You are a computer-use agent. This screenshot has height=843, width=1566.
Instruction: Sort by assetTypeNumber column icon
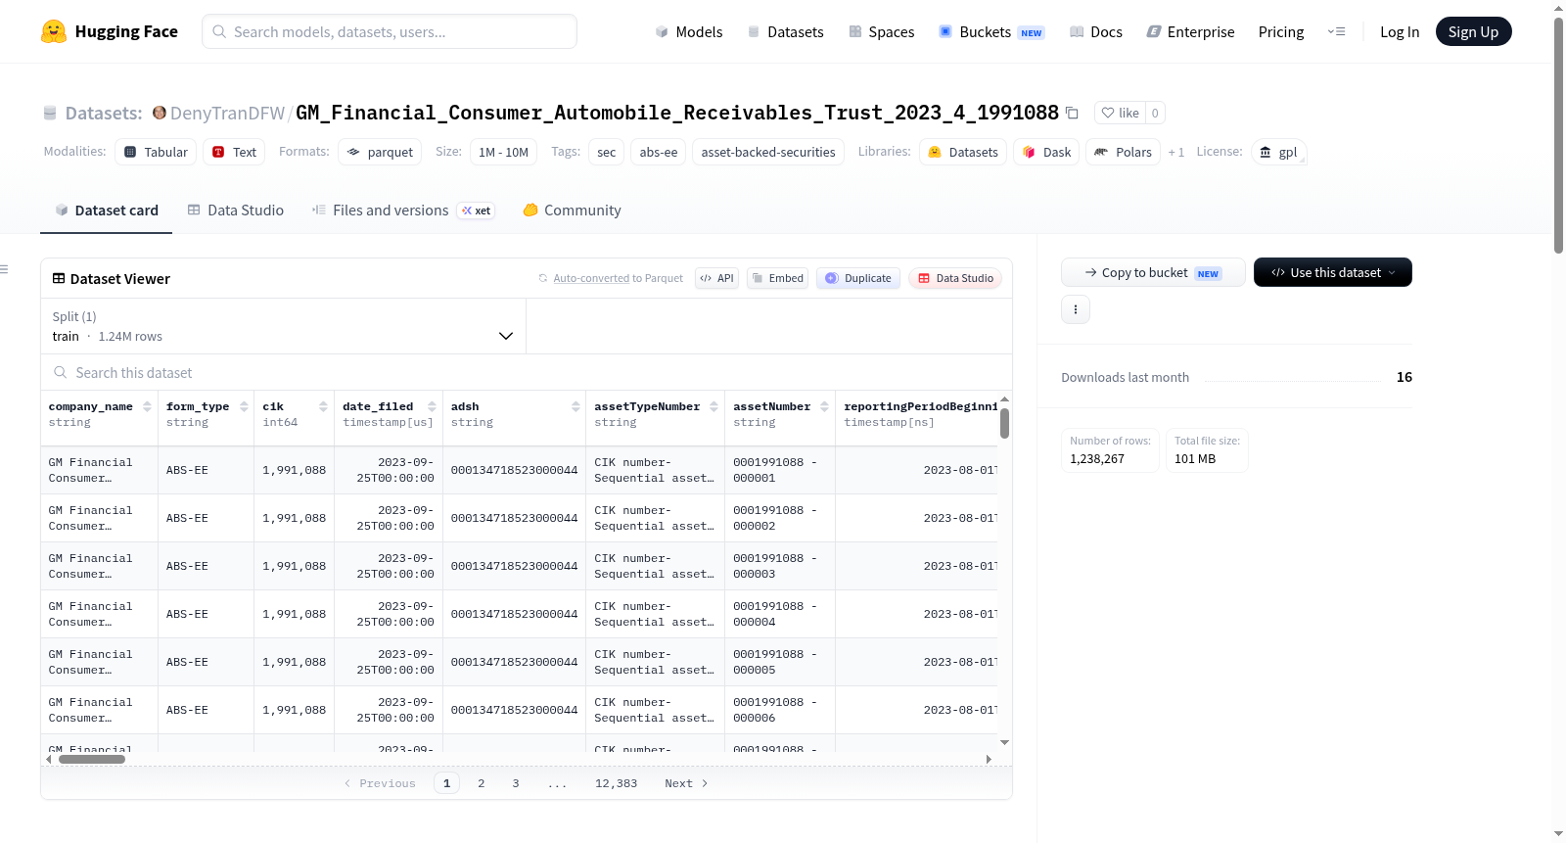(x=714, y=406)
